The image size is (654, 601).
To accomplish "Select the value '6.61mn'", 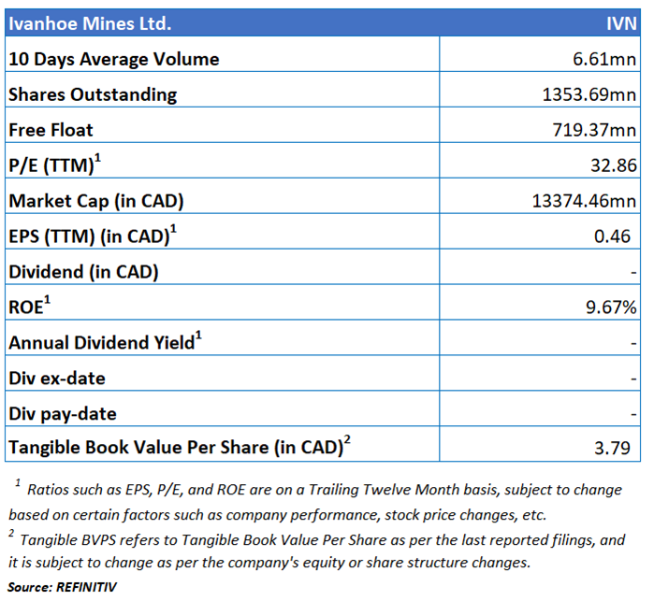I will click(604, 59).
